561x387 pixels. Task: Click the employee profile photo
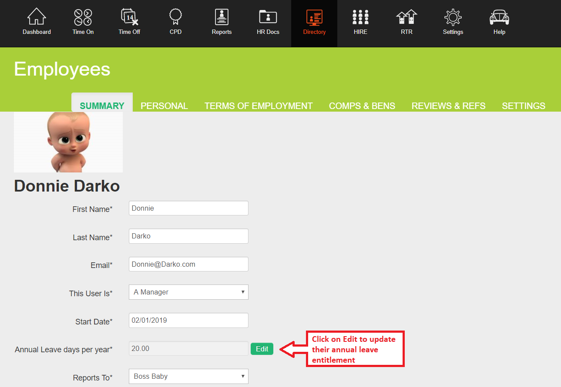[68, 142]
